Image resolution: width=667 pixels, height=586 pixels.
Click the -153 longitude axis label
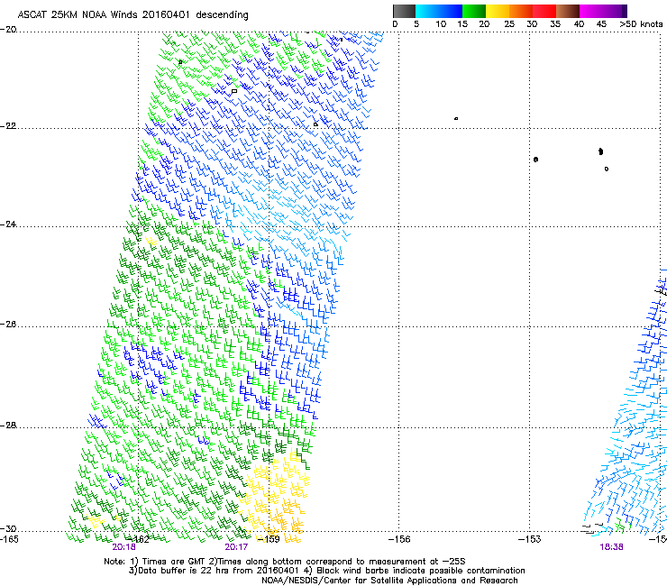530,539
